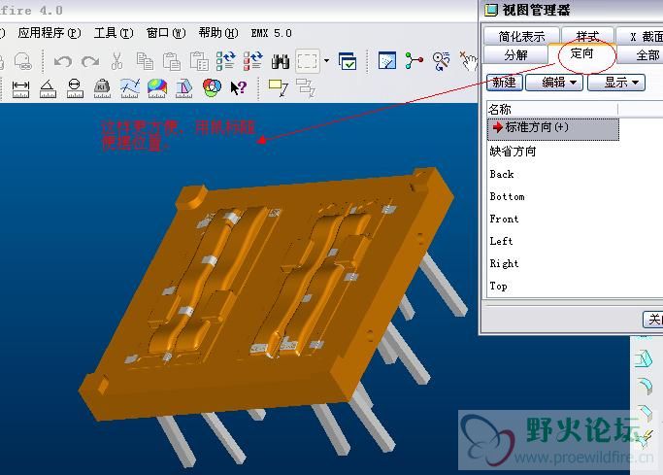Click the Regenerate model icon with blue checklist
Screen dimensions: 663x475
click(226, 61)
